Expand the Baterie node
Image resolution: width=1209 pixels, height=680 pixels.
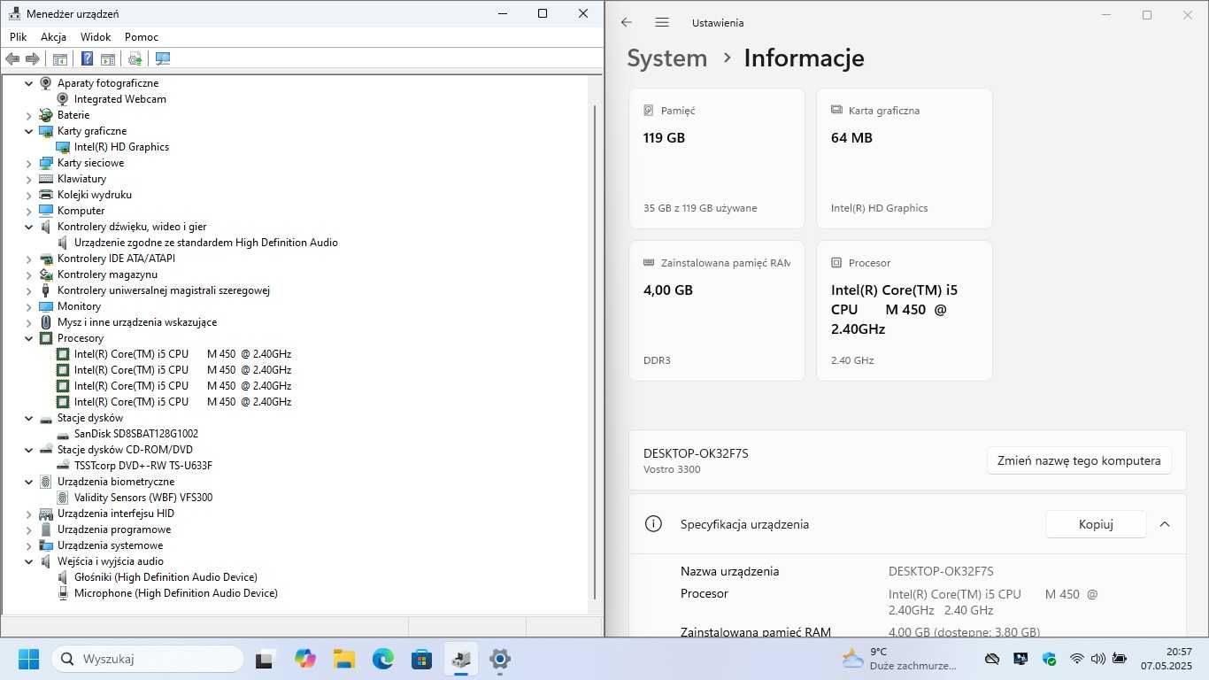click(x=28, y=115)
